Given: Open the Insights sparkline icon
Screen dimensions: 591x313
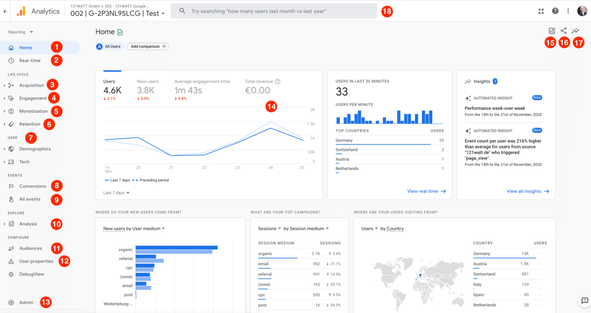Looking at the screenshot, I should point(575,31).
